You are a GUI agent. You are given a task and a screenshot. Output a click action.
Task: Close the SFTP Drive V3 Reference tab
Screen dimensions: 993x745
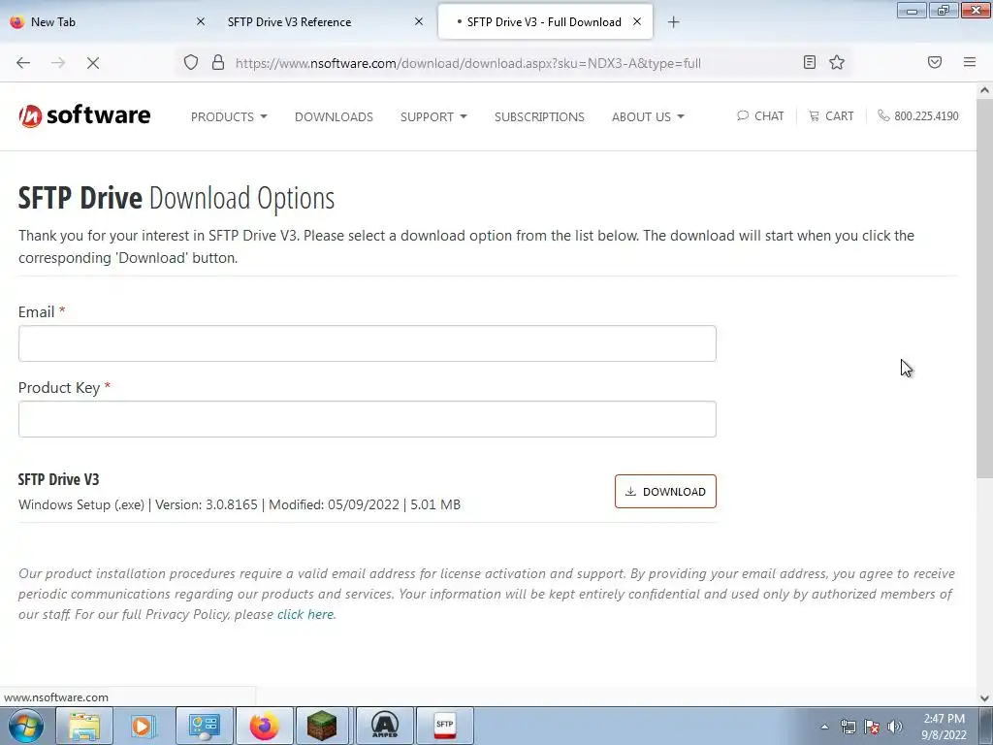(419, 21)
